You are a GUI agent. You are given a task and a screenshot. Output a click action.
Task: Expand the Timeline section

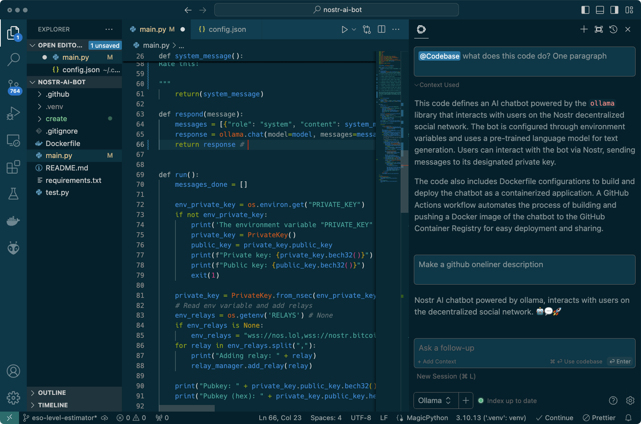pyautogui.click(x=74, y=405)
